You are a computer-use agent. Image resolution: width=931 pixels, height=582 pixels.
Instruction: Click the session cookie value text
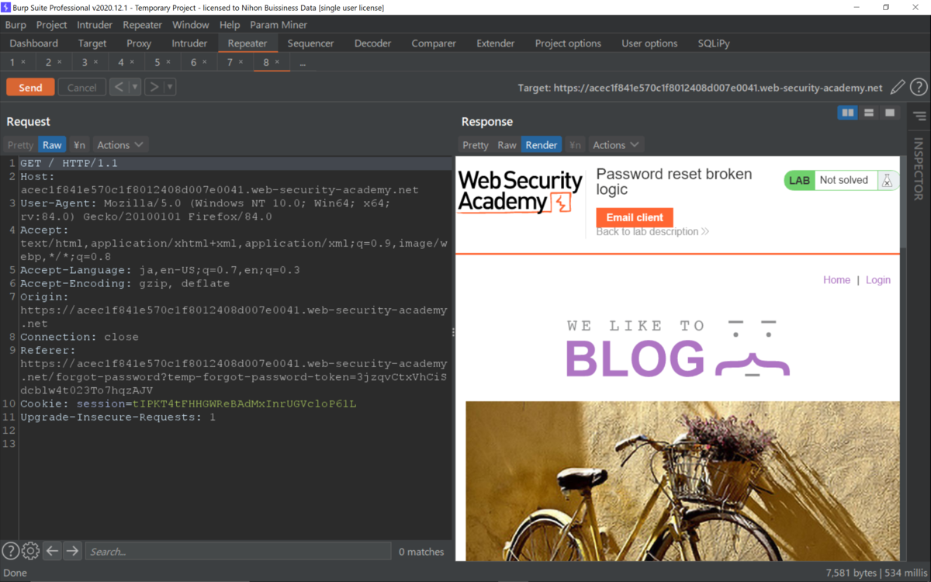coord(244,404)
